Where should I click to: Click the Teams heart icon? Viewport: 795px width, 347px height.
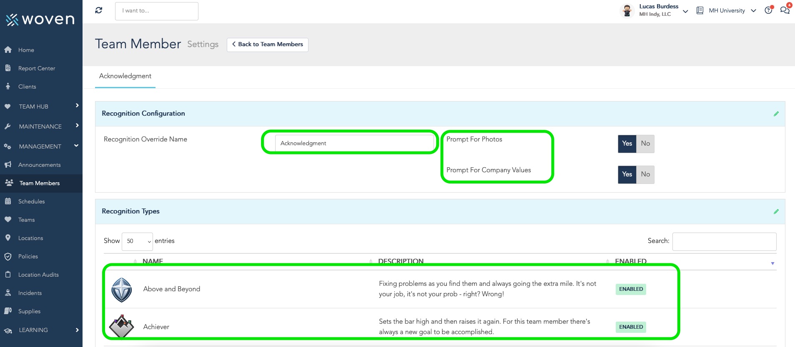[8, 220]
